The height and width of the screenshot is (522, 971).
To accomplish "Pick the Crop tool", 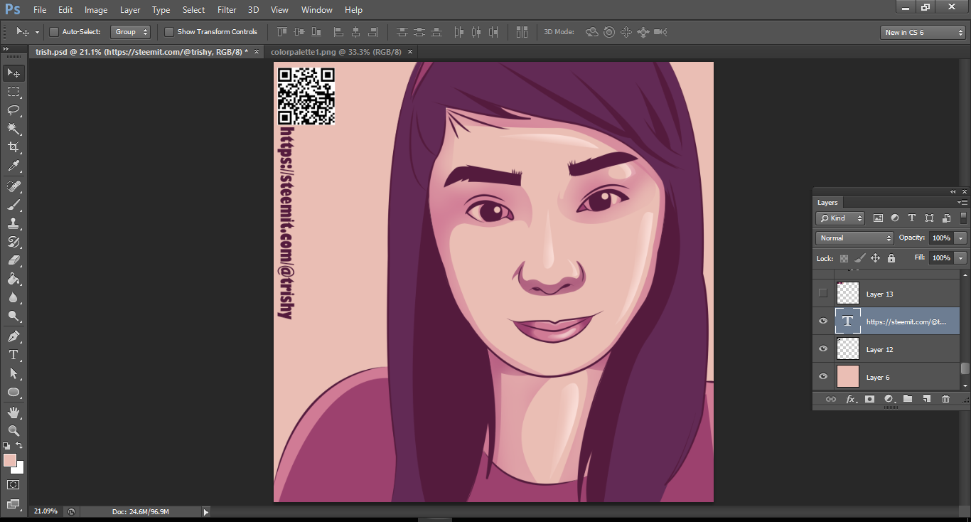I will [x=14, y=147].
